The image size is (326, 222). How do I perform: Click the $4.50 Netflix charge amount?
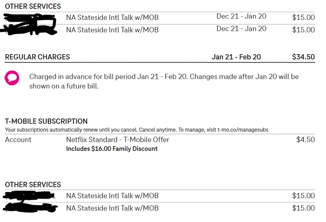click(x=306, y=140)
